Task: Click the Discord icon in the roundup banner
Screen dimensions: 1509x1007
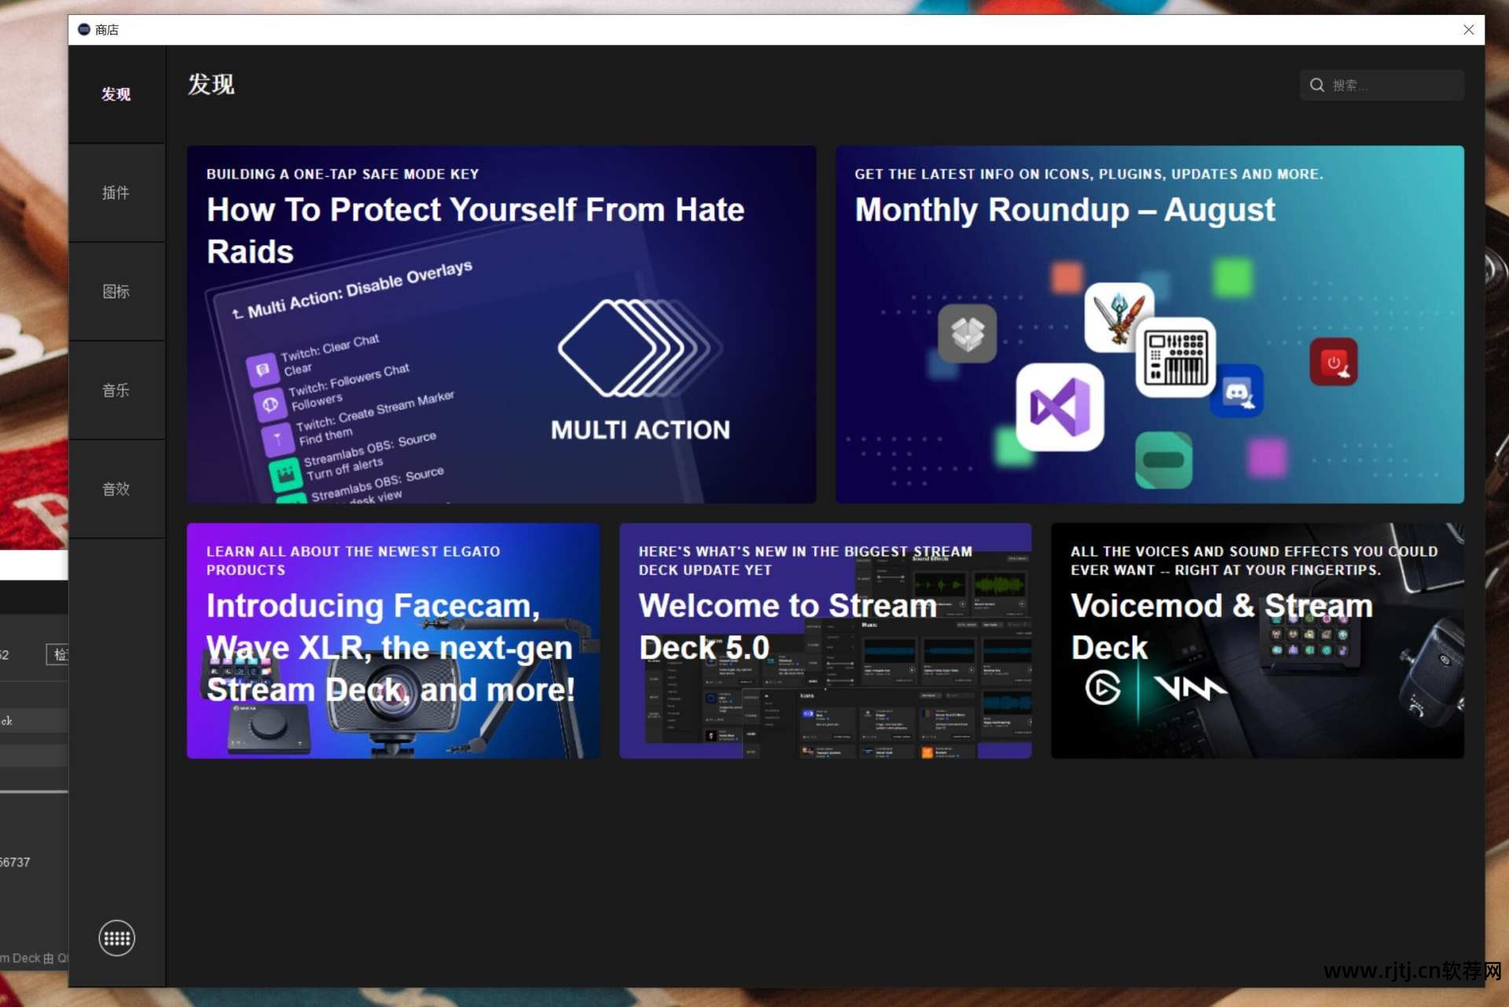Action: (1237, 392)
